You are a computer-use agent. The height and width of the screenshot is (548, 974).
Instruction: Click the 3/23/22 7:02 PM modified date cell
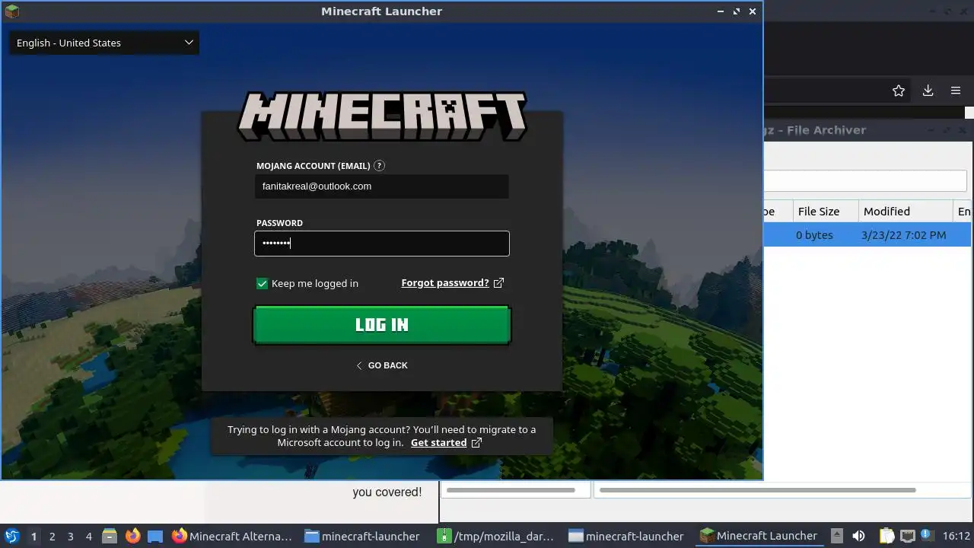(x=903, y=235)
